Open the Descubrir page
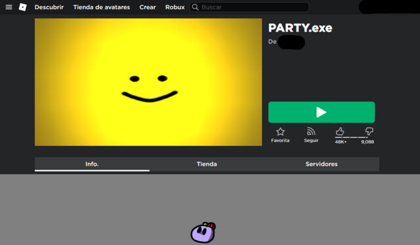 pyautogui.click(x=49, y=7)
